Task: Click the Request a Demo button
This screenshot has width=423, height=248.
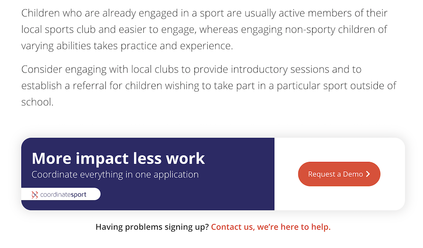Action: point(335,174)
